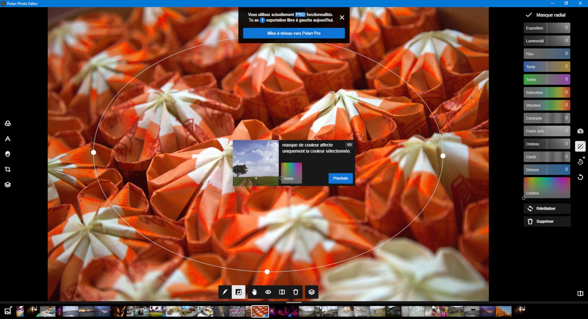Click the Réinitialiser button
This screenshot has width=588, height=319.
(x=547, y=209)
